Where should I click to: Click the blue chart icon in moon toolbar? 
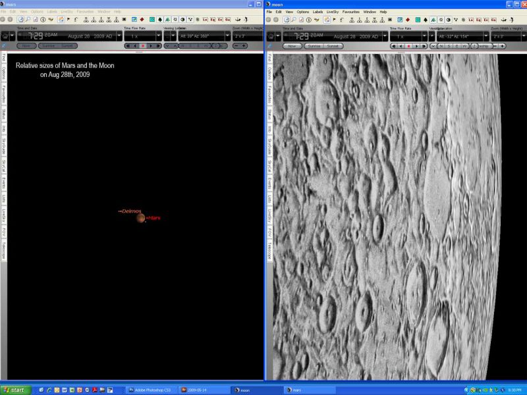pyautogui.click(x=400, y=20)
